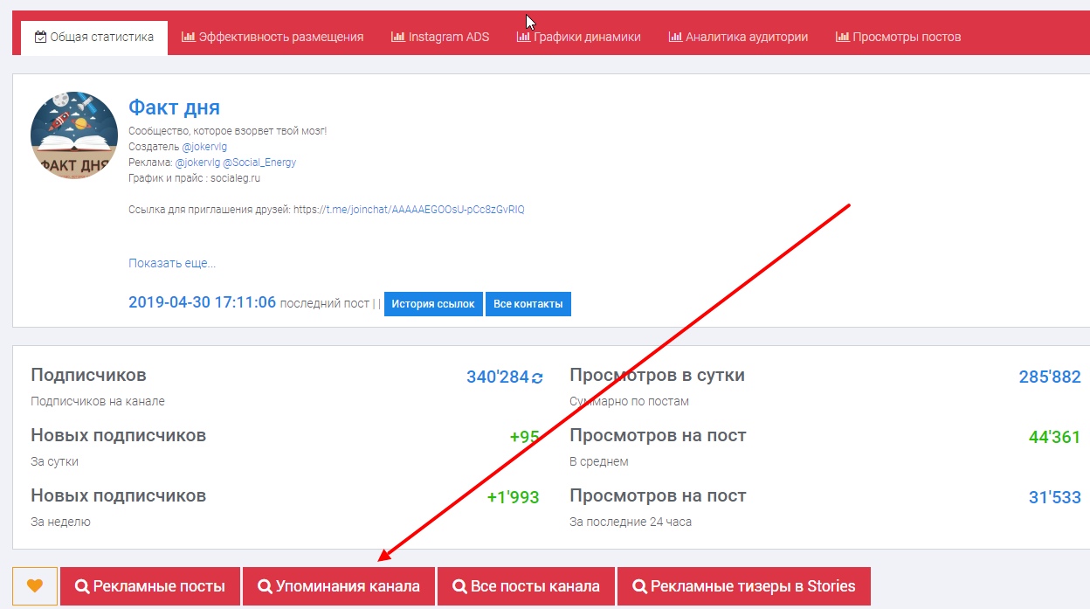Open the Instagram ADS tab
The height and width of the screenshot is (609, 1090).
[440, 37]
